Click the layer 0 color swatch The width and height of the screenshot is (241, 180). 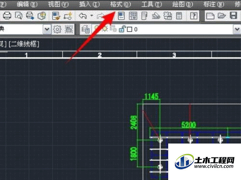coord(130,29)
